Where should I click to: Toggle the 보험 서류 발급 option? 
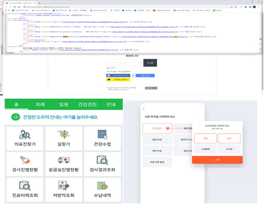(157, 162)
